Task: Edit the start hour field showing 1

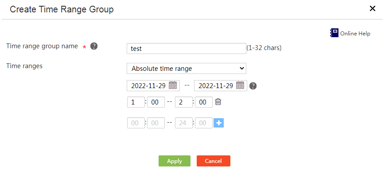Action: 136,102
